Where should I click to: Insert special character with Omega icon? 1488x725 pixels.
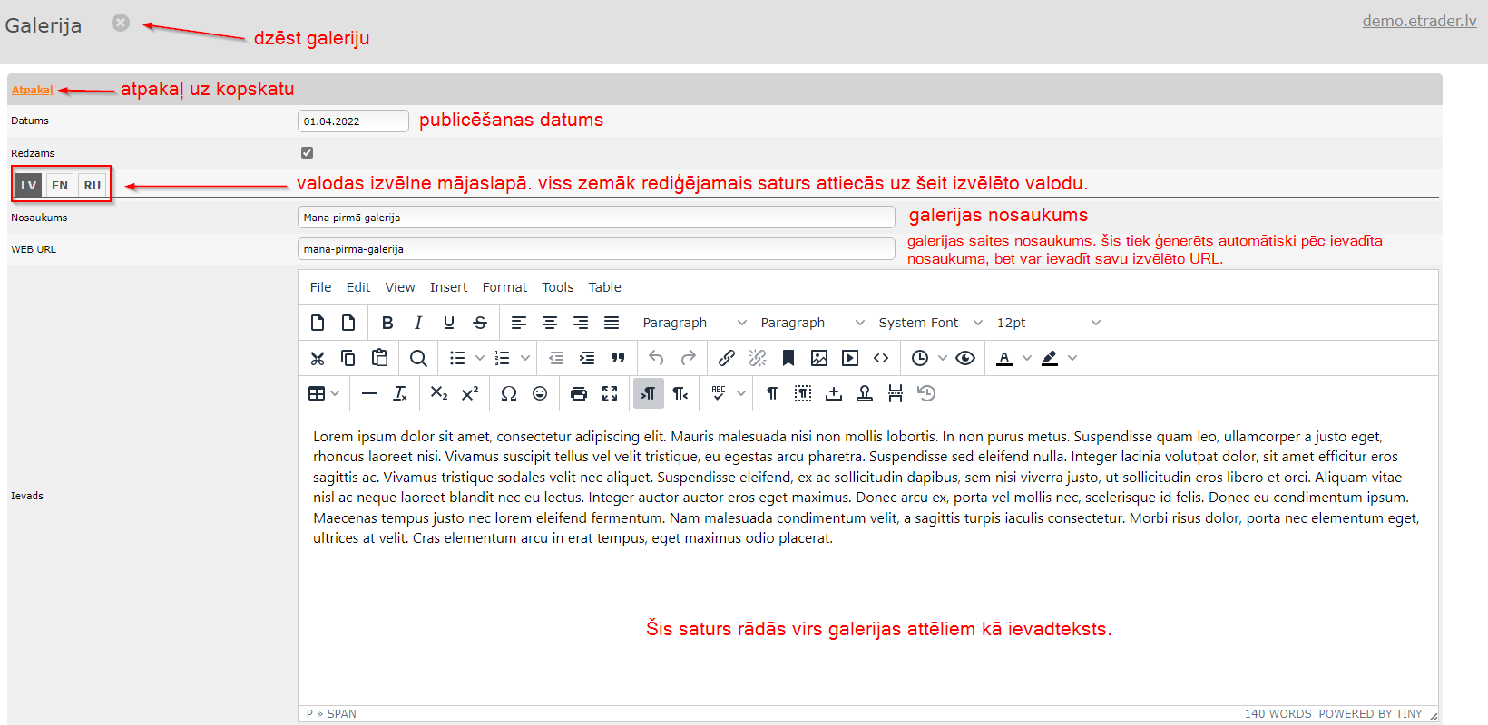coord(509,393)
